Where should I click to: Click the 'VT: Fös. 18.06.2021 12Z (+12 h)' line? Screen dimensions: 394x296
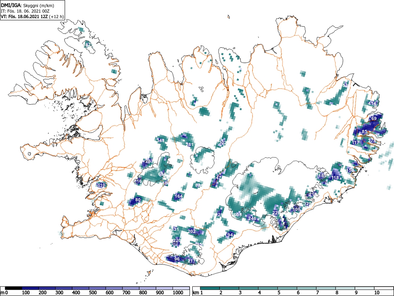[x=32, y=17]
